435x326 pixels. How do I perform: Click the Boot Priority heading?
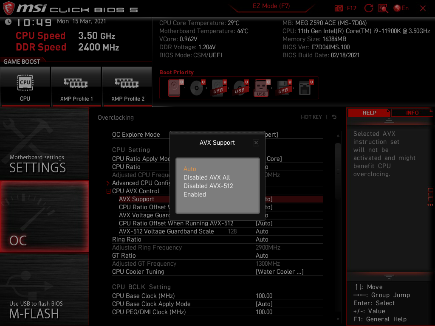point(176,72)
